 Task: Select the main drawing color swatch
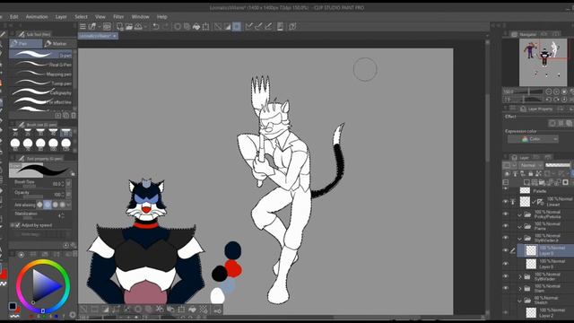(12, 306)
